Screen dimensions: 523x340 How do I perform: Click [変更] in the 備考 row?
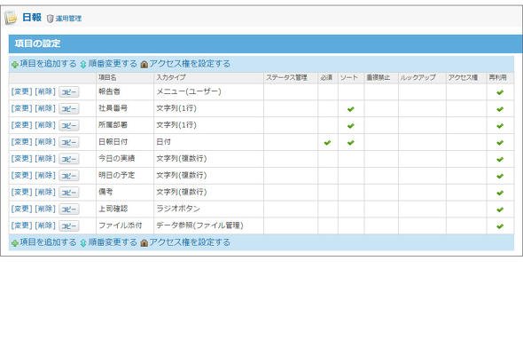pos(21,192)
